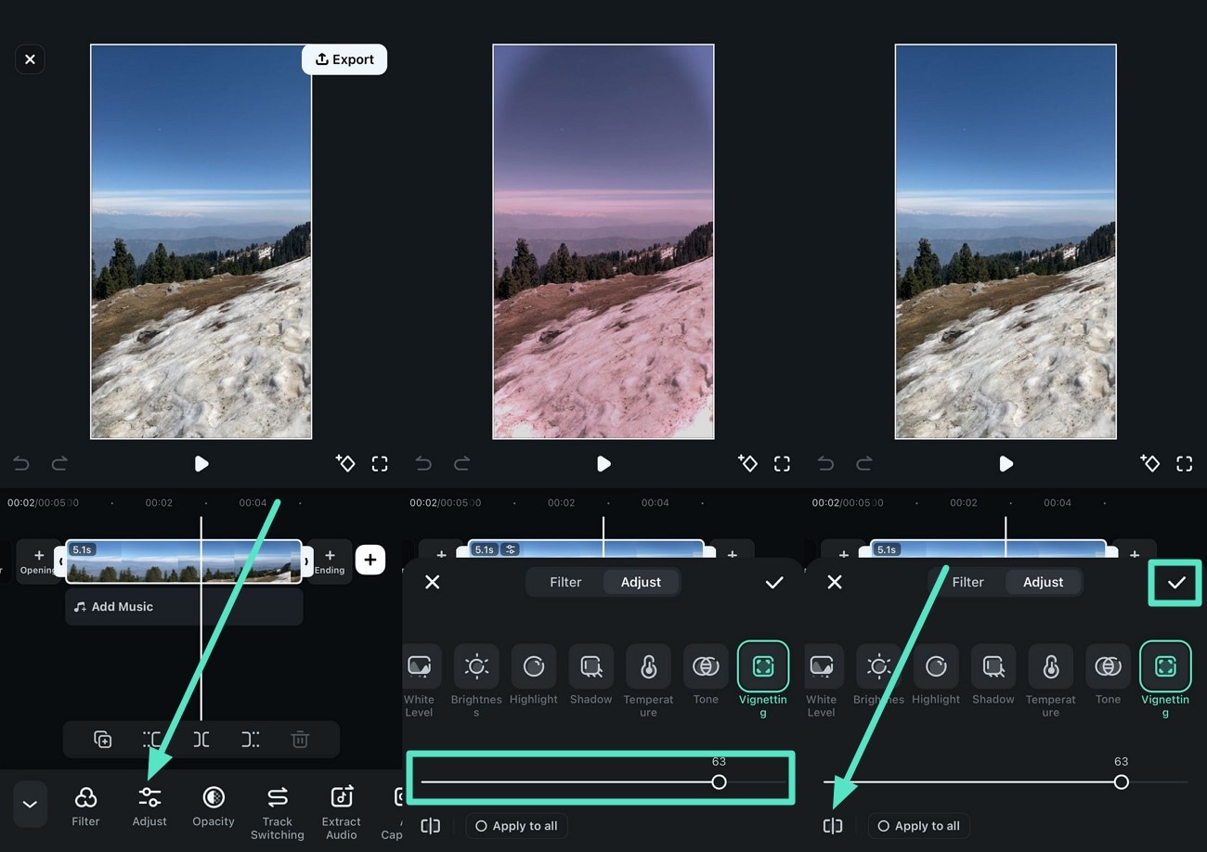The width and height of the screenshot is (1207, 852).
Task: Select Highlight in middle screen
Action: tap(534, 675)
